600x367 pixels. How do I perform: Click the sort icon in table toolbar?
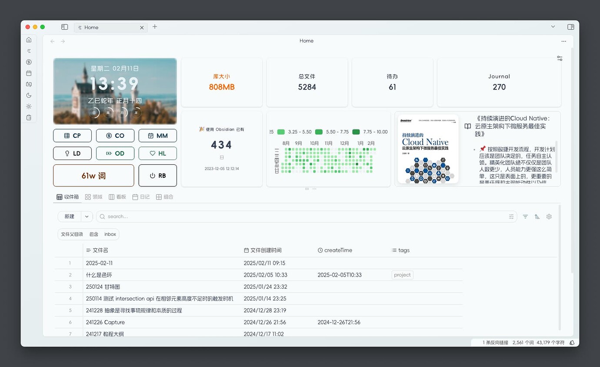click(537, 217)
